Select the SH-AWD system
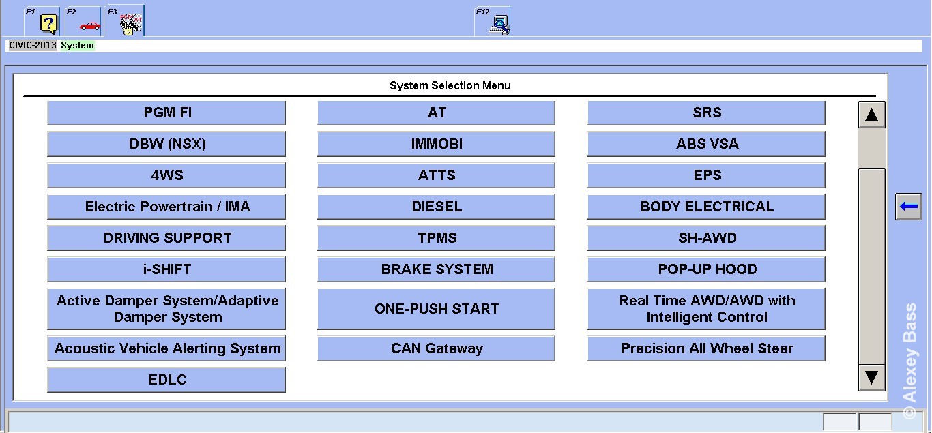The height and width of the screenshot is (433, 932). [706, 239]
